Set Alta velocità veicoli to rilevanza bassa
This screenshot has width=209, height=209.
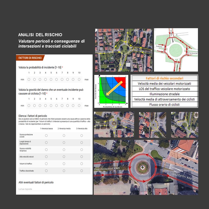pyautogui.click(x=46, y=157)
